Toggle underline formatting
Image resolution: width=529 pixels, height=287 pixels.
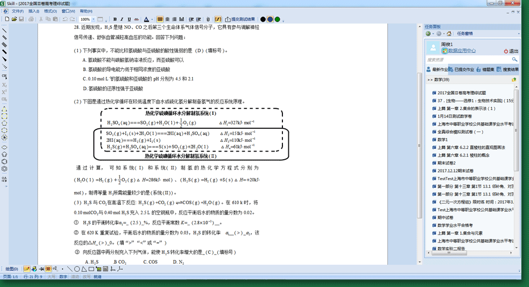[129, 19]
